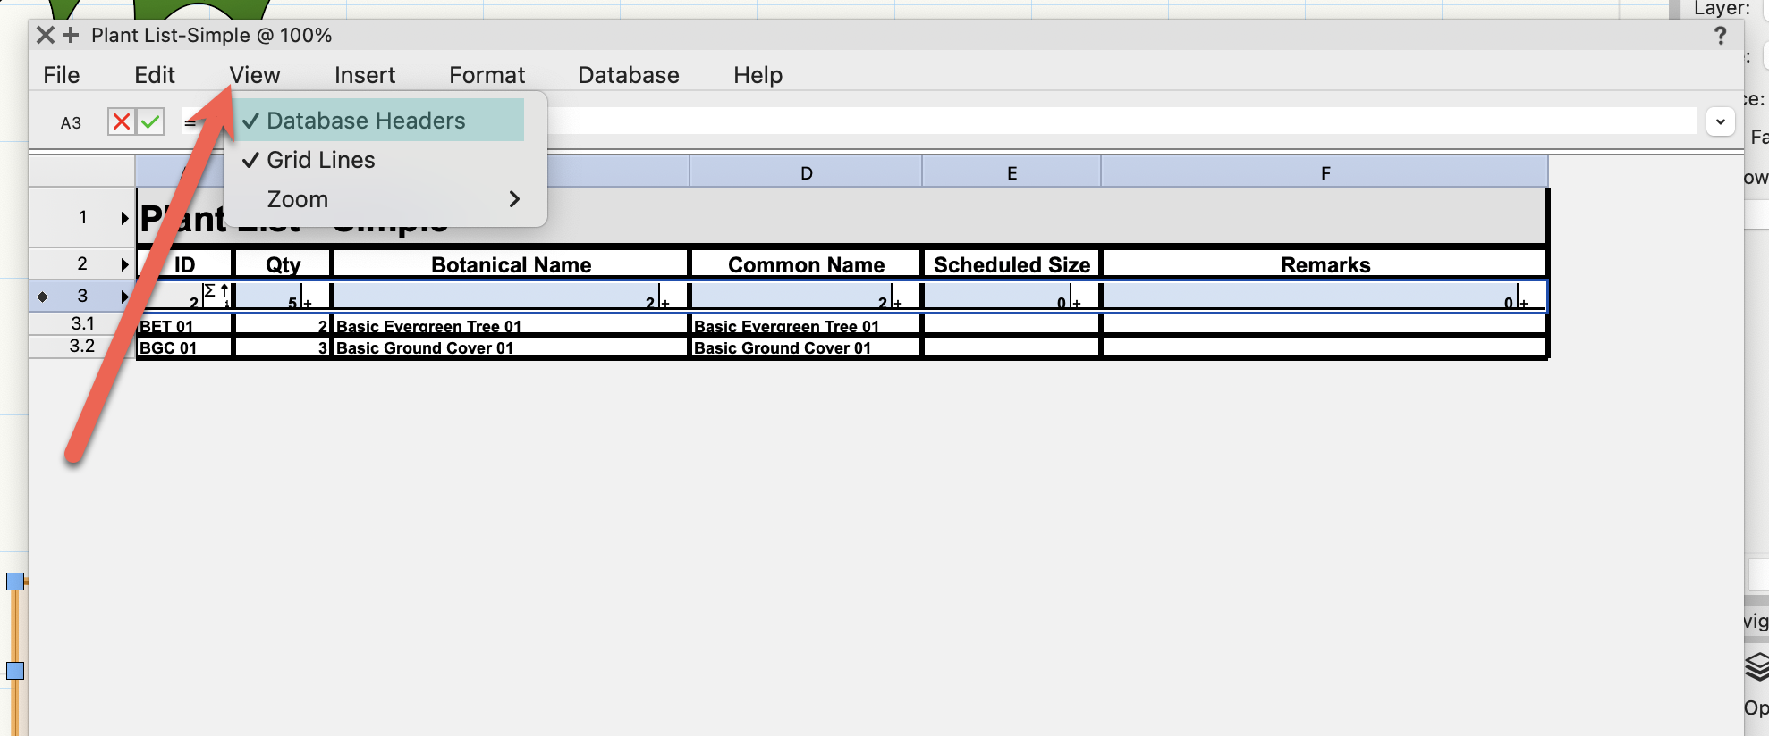Click the plus icon beside the worksheet title
The height and width of the screenshot is (736, 1769).
71,35
